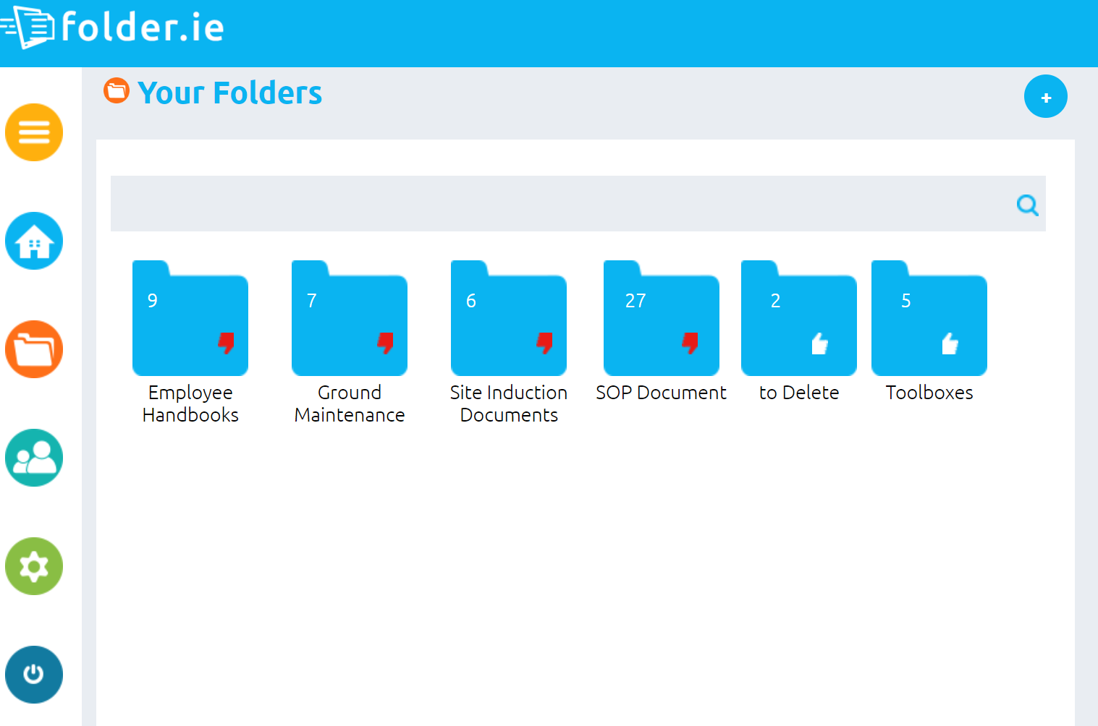Image resolution: width=1098 pixels, height=726 pixels.
Task: Click the 'Employee Handbooks' label
Action: coord(190,403)
